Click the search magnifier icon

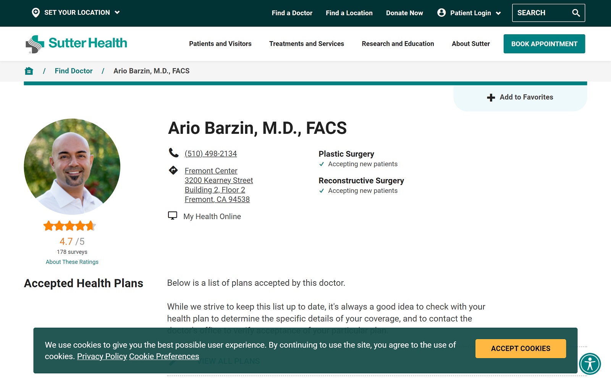[x=576, y=13]
